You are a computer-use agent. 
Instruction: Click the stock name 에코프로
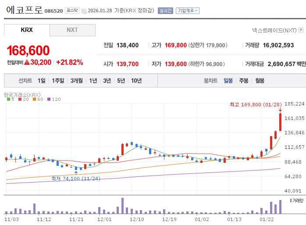pos(24,10)
